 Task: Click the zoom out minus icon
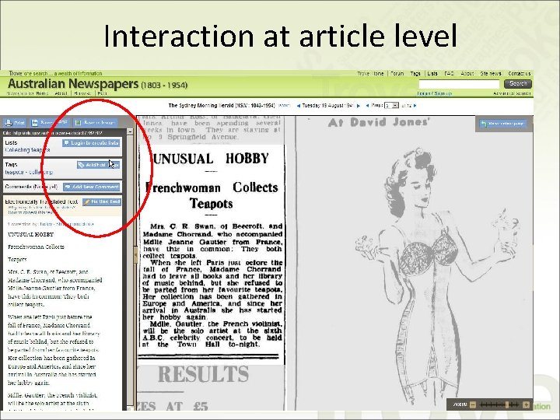tap(473, 404)
